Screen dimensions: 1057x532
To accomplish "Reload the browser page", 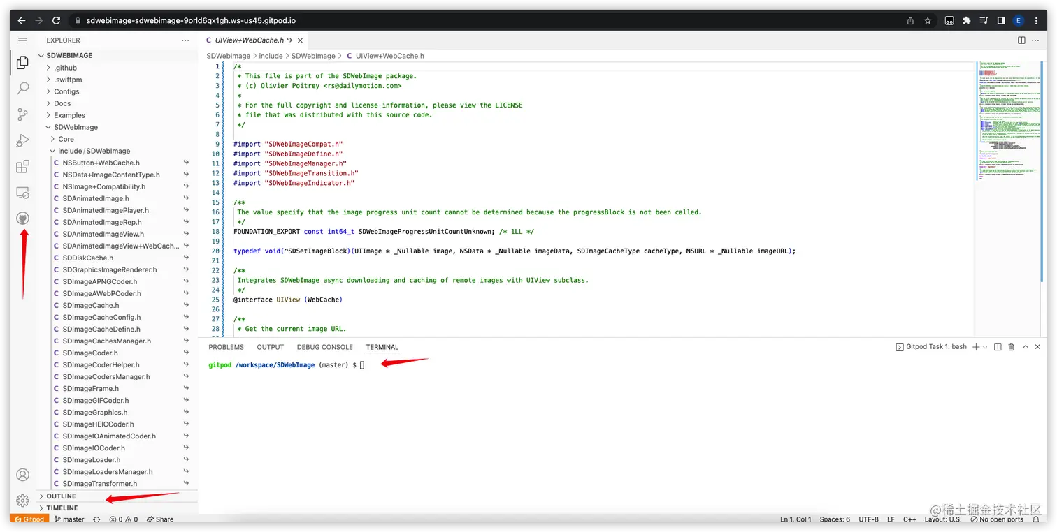I will [56, 21].
